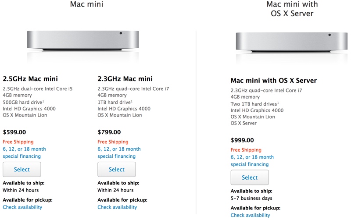351x220 pixels.
Task: Select the 2.3GHz Mac mini model
Action: coord(117,170)
